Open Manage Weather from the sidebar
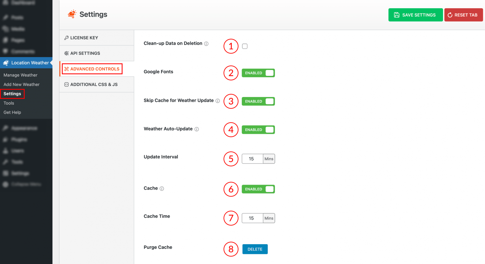The image size is (485, 264). pyautogui.click(x=20, y=75)
